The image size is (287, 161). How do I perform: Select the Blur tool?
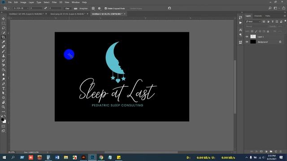[x=3, y=75]
